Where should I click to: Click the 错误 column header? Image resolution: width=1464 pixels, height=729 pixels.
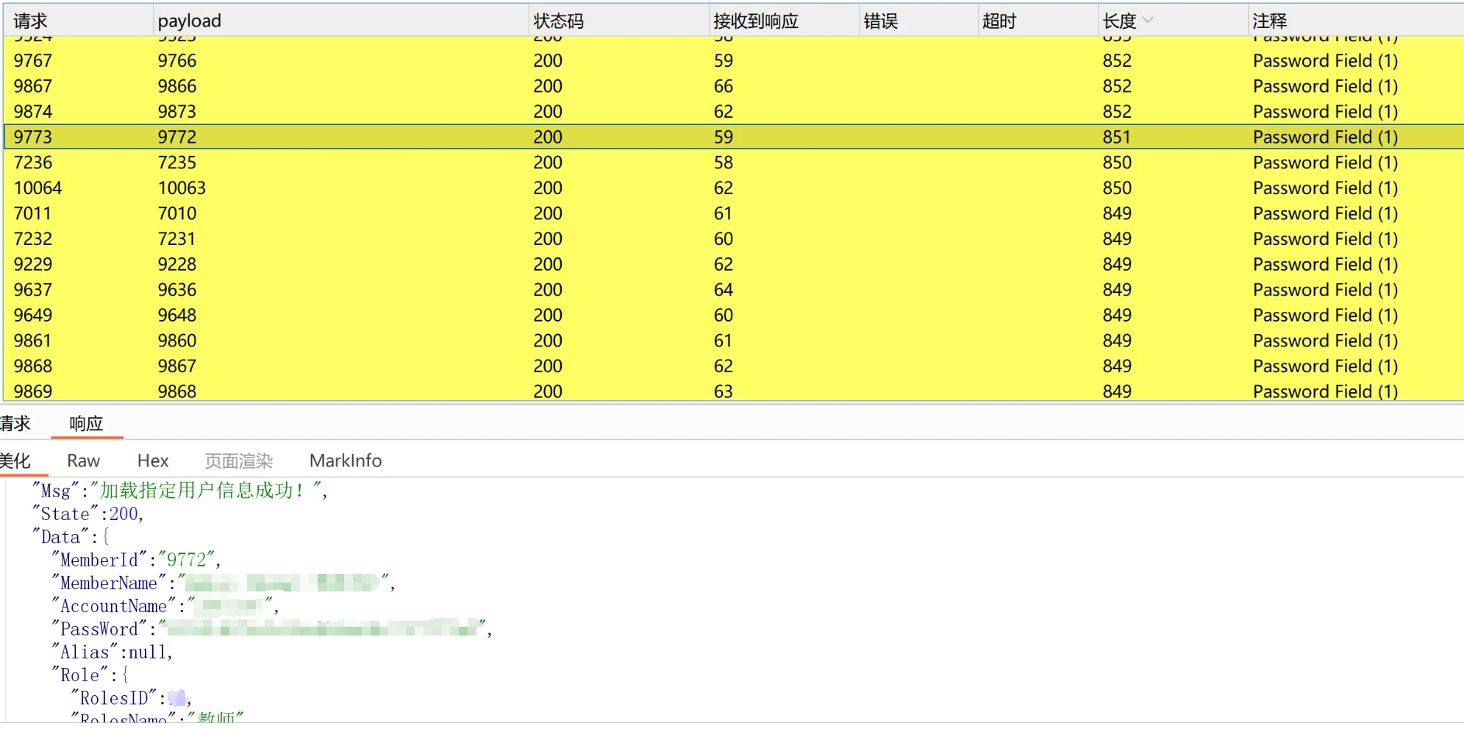[880, 21]
